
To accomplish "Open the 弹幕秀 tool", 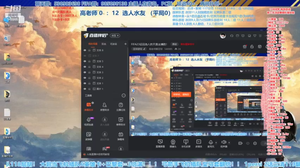I will click(120, 136).
